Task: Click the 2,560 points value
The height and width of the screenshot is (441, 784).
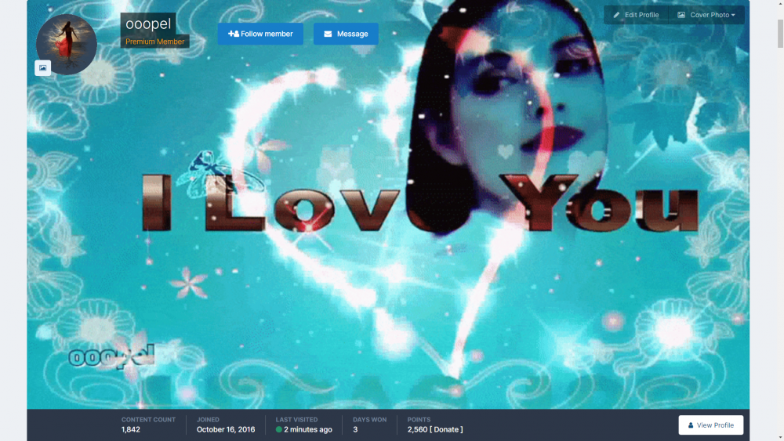Action: pyautogui.click(x=417, y=429)
